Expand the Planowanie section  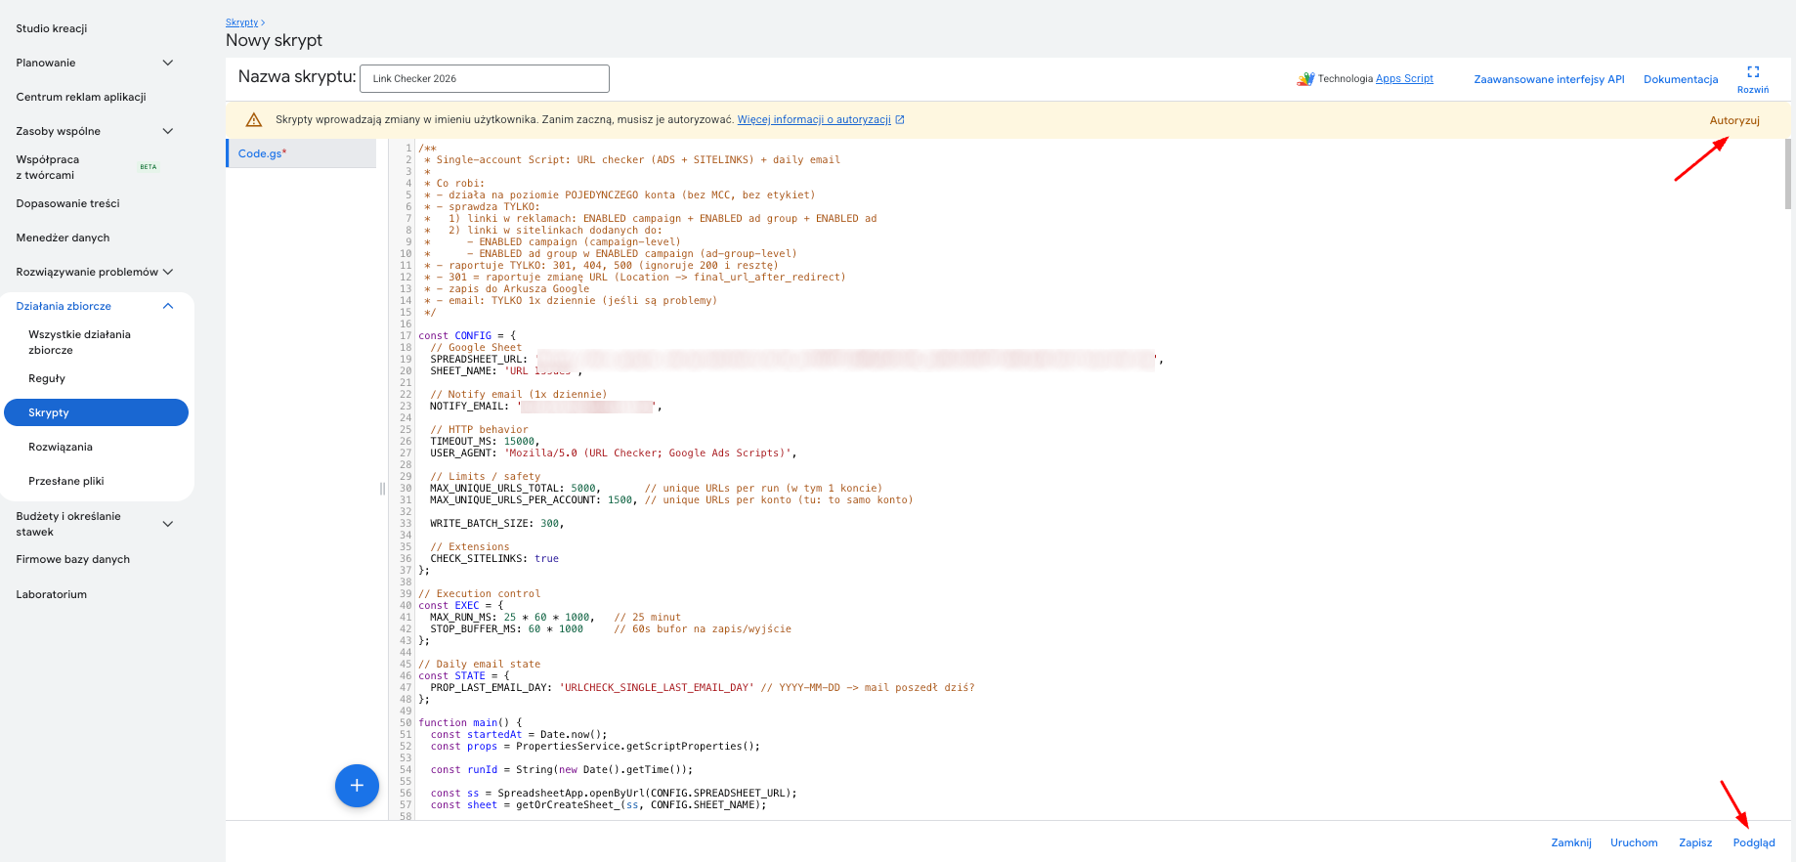[x=167, y=63]
